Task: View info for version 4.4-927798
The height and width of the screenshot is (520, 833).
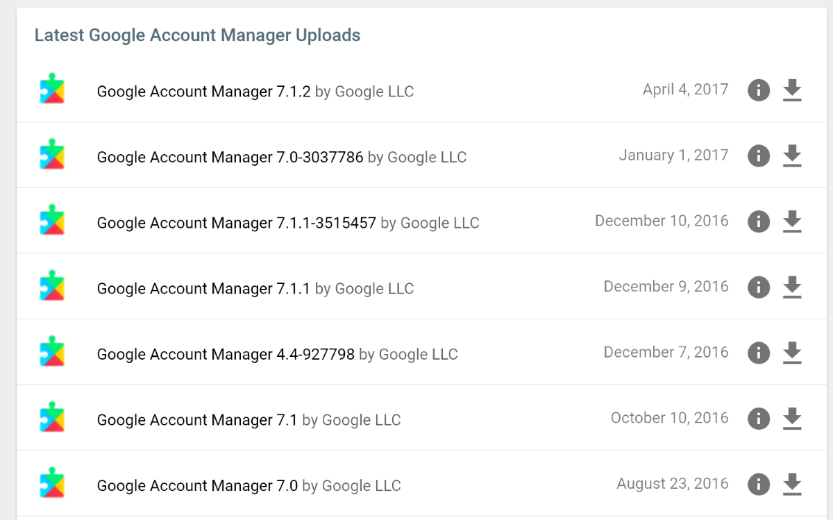Action: coord(759,353)
